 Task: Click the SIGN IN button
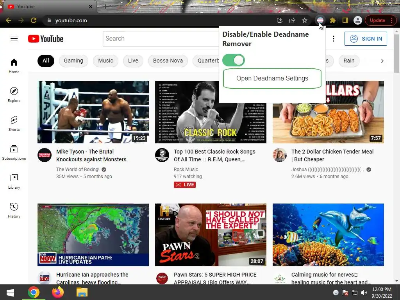coord(366,39)
